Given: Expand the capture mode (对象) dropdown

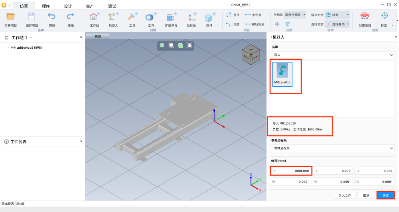Looking at the screenshot, I should (x=337, y=15).
